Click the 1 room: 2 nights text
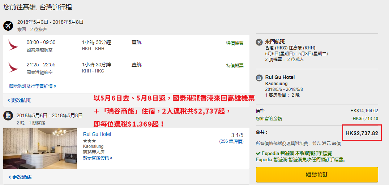This screenshot has height=185, width=389. coord(282,95)
